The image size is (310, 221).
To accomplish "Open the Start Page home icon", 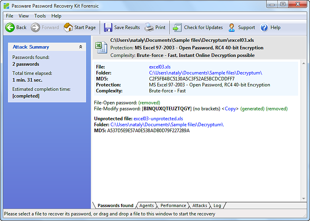I will 68,27.
